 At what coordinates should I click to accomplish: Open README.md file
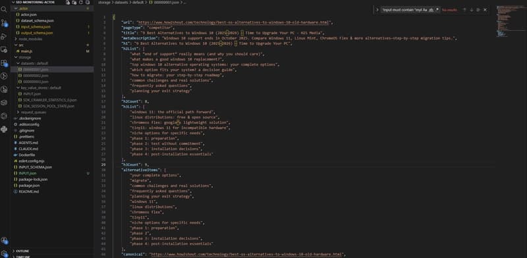pos(52,192)
